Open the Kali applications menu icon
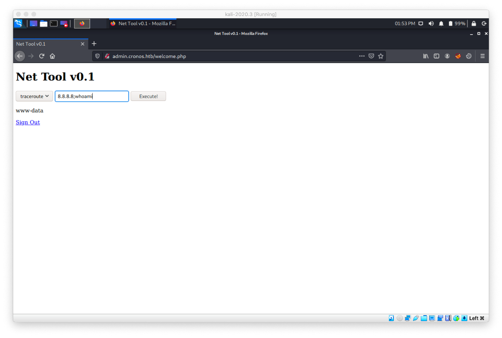 click(18, 23)
